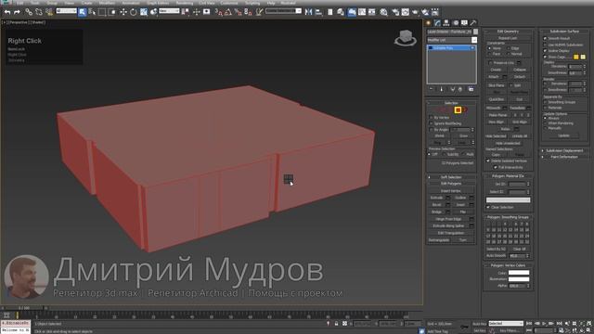Open the Hierarchy command panel tab
The width and height of the screenshot is (594, 334).
pos(446,22)
